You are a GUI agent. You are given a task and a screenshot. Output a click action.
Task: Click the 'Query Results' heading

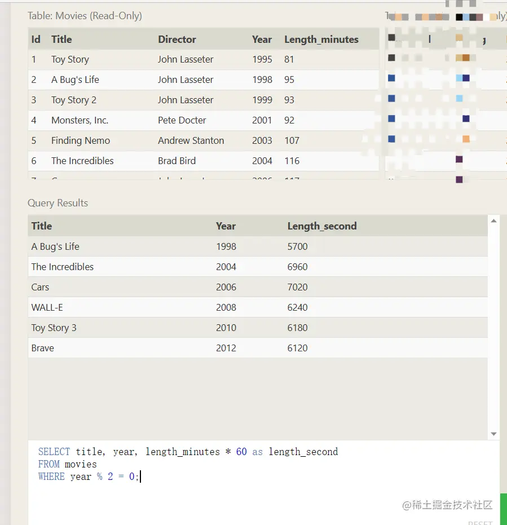click(x=58, y=203)
